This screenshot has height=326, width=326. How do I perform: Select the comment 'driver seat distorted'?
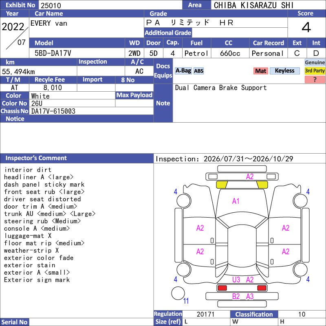42,199
